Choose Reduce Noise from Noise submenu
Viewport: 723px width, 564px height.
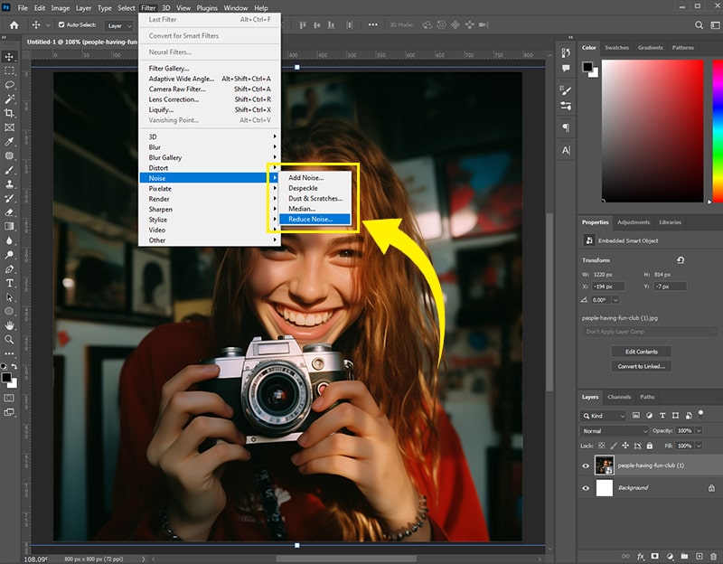(315, 219)
